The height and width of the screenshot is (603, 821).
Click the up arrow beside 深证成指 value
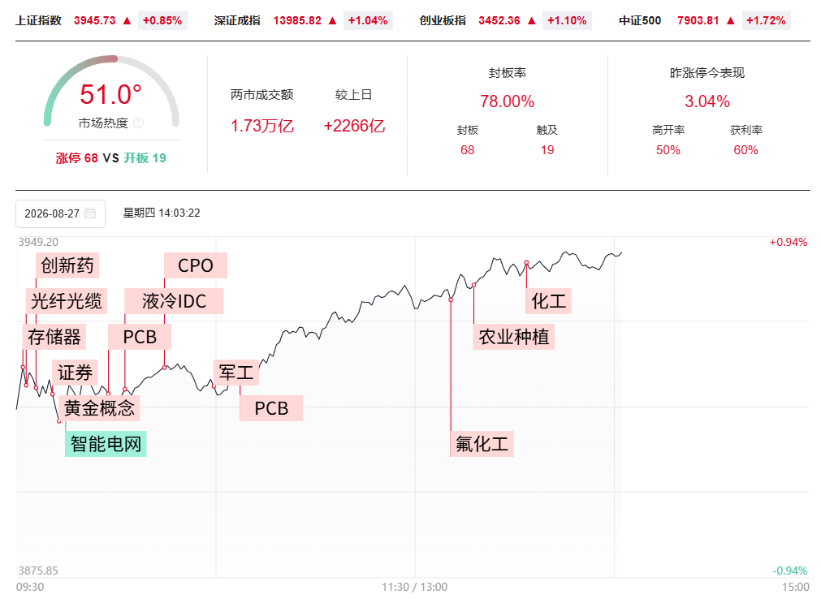pos(332,20)
